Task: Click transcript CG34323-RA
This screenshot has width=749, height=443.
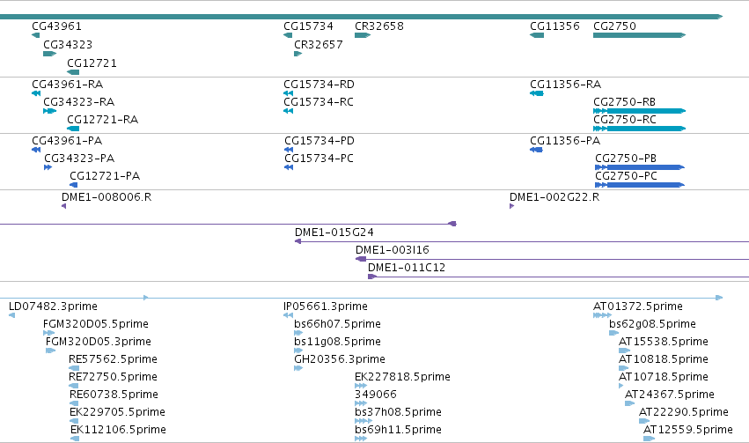Action: 79,102
